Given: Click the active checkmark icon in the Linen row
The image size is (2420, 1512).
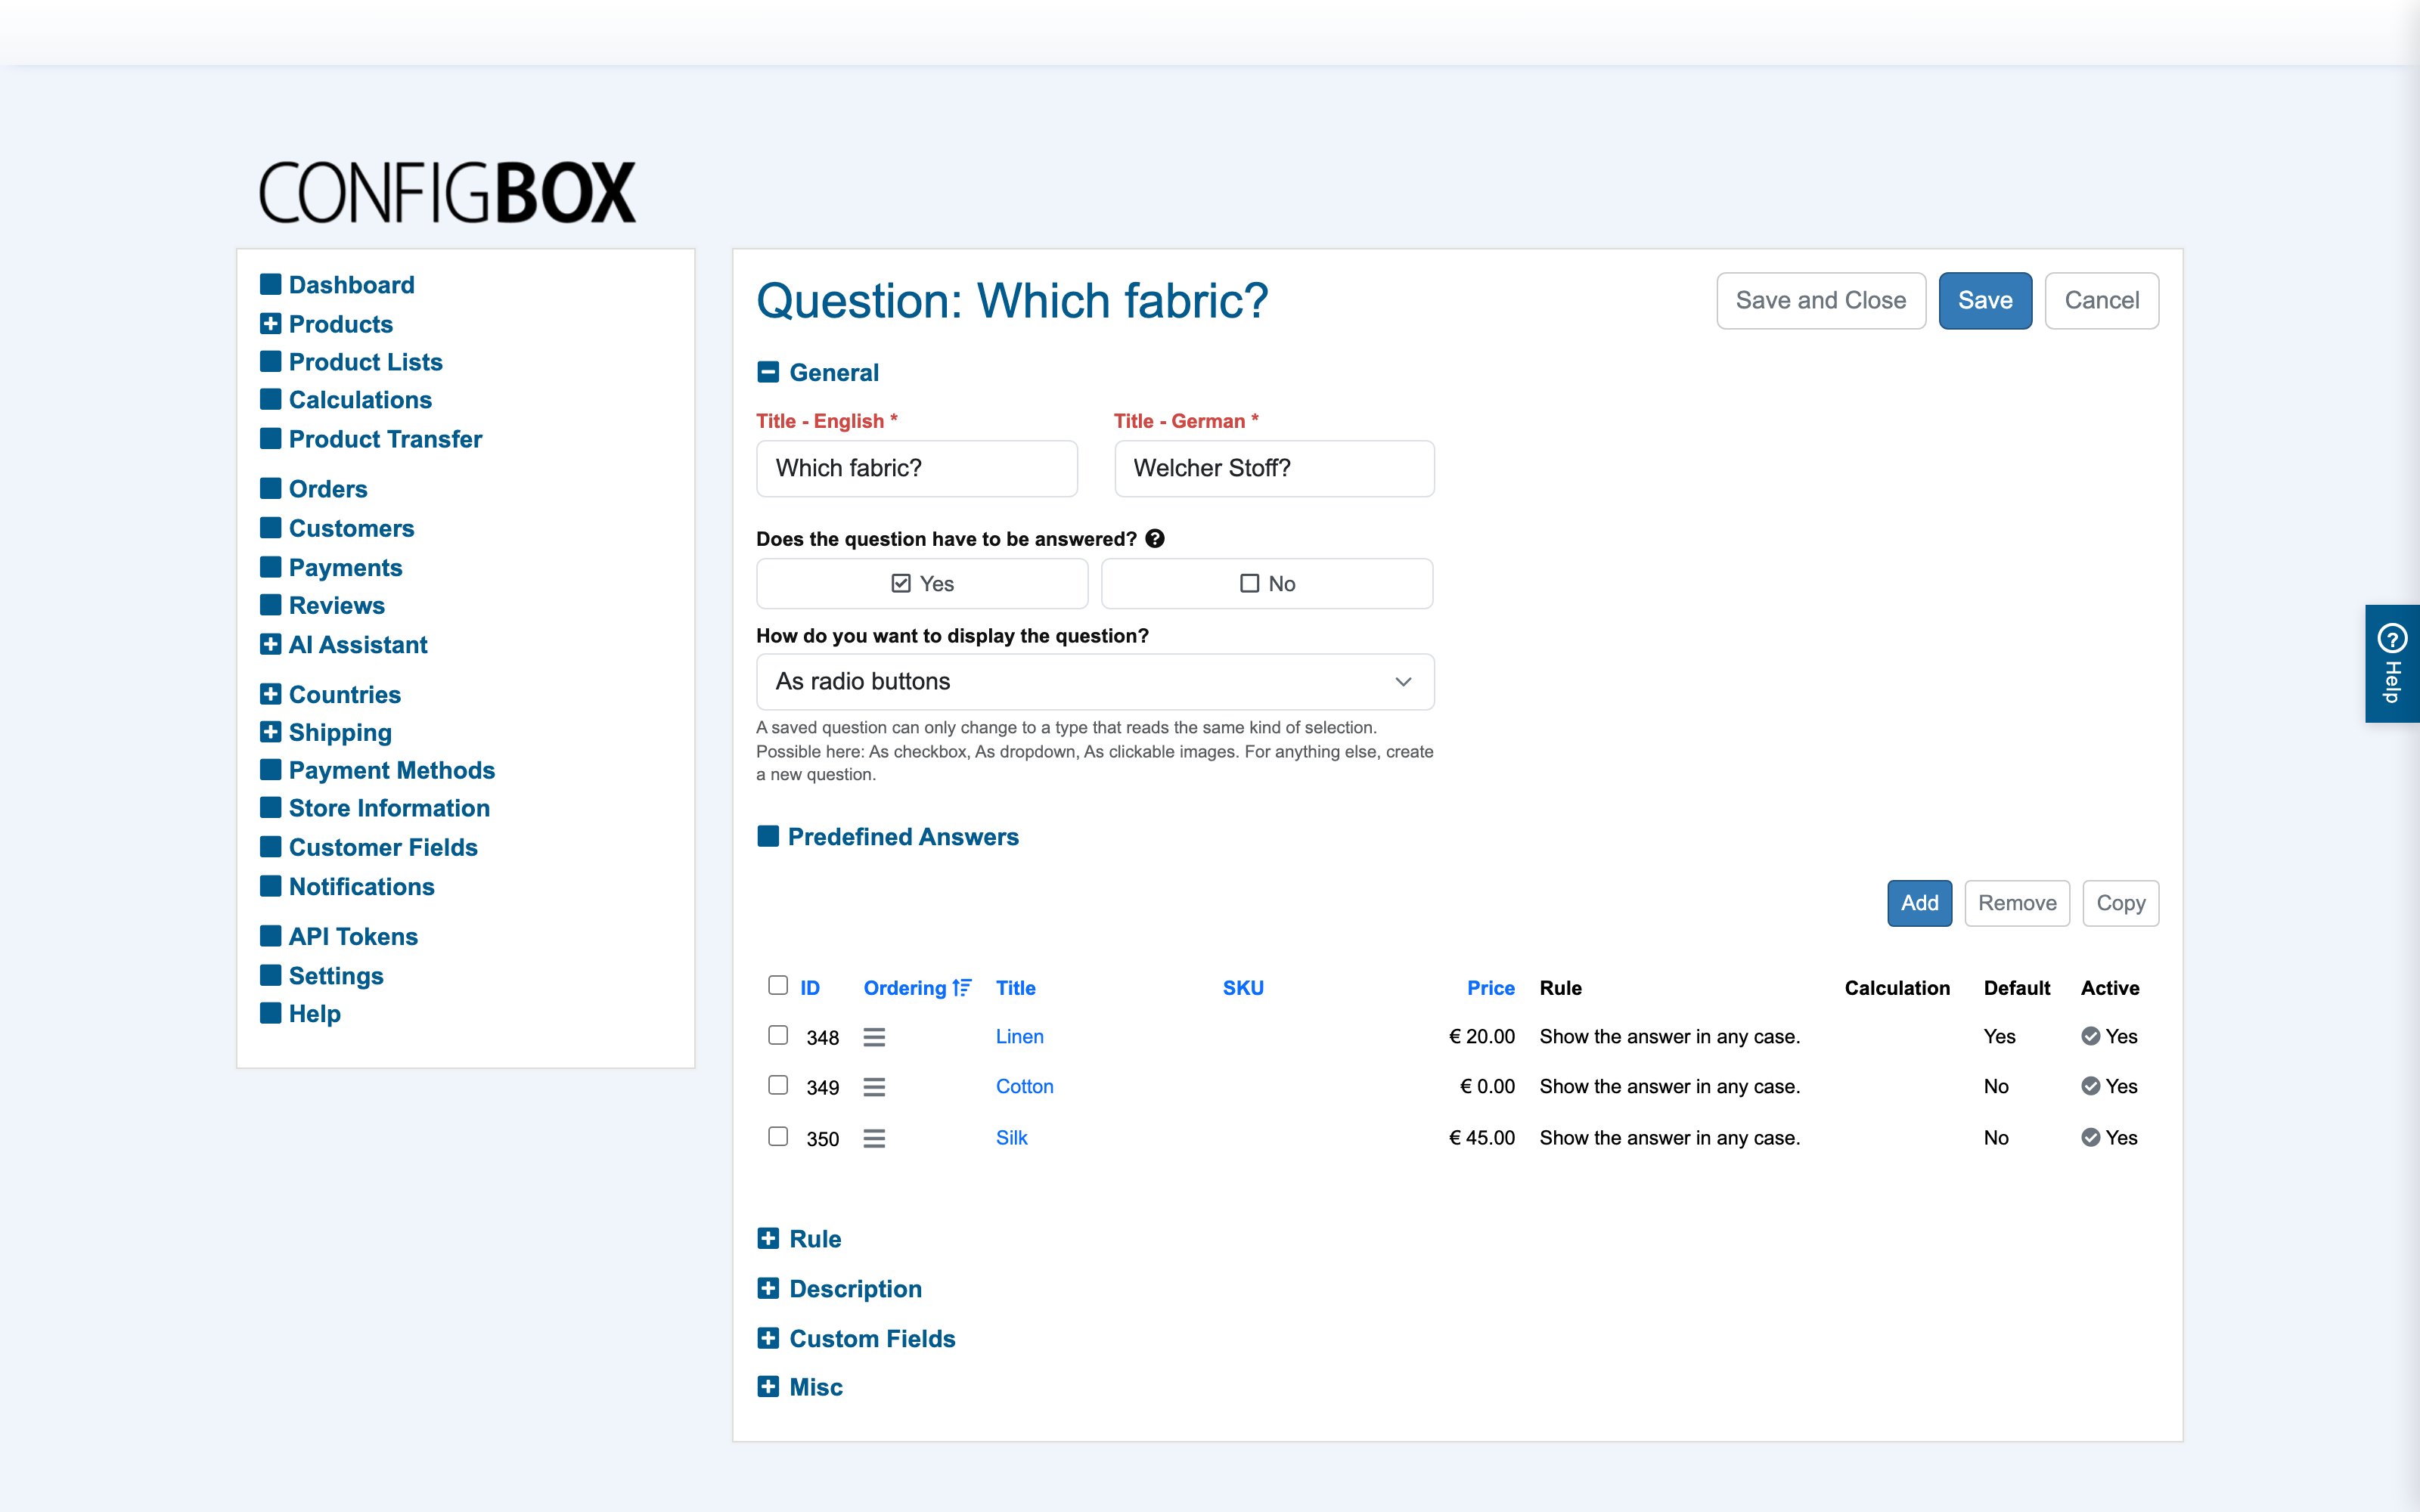Looking at the screenshot, I should [2090, 1036].
